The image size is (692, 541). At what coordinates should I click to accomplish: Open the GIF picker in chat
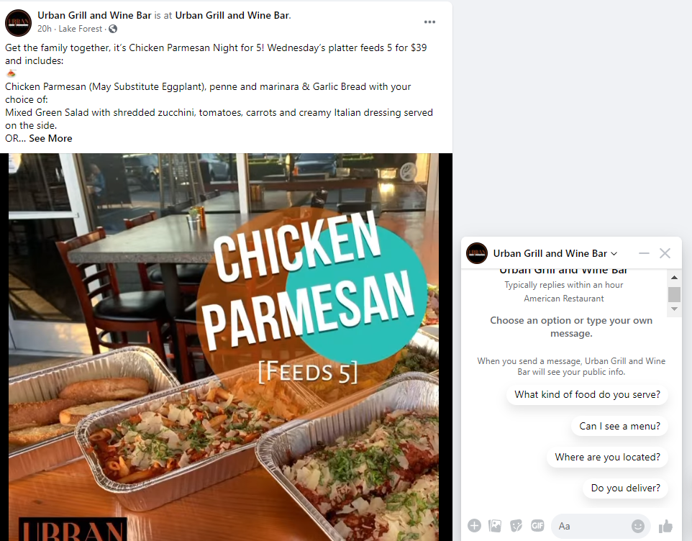pyautogui.click(x=537, y=526)
